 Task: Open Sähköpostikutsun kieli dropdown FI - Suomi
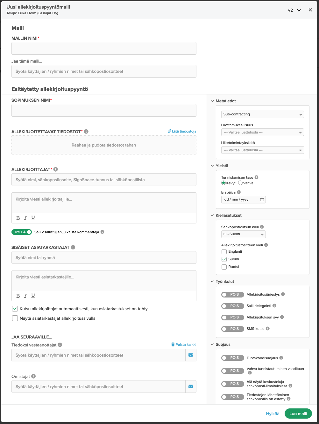(x=243, y=234)
